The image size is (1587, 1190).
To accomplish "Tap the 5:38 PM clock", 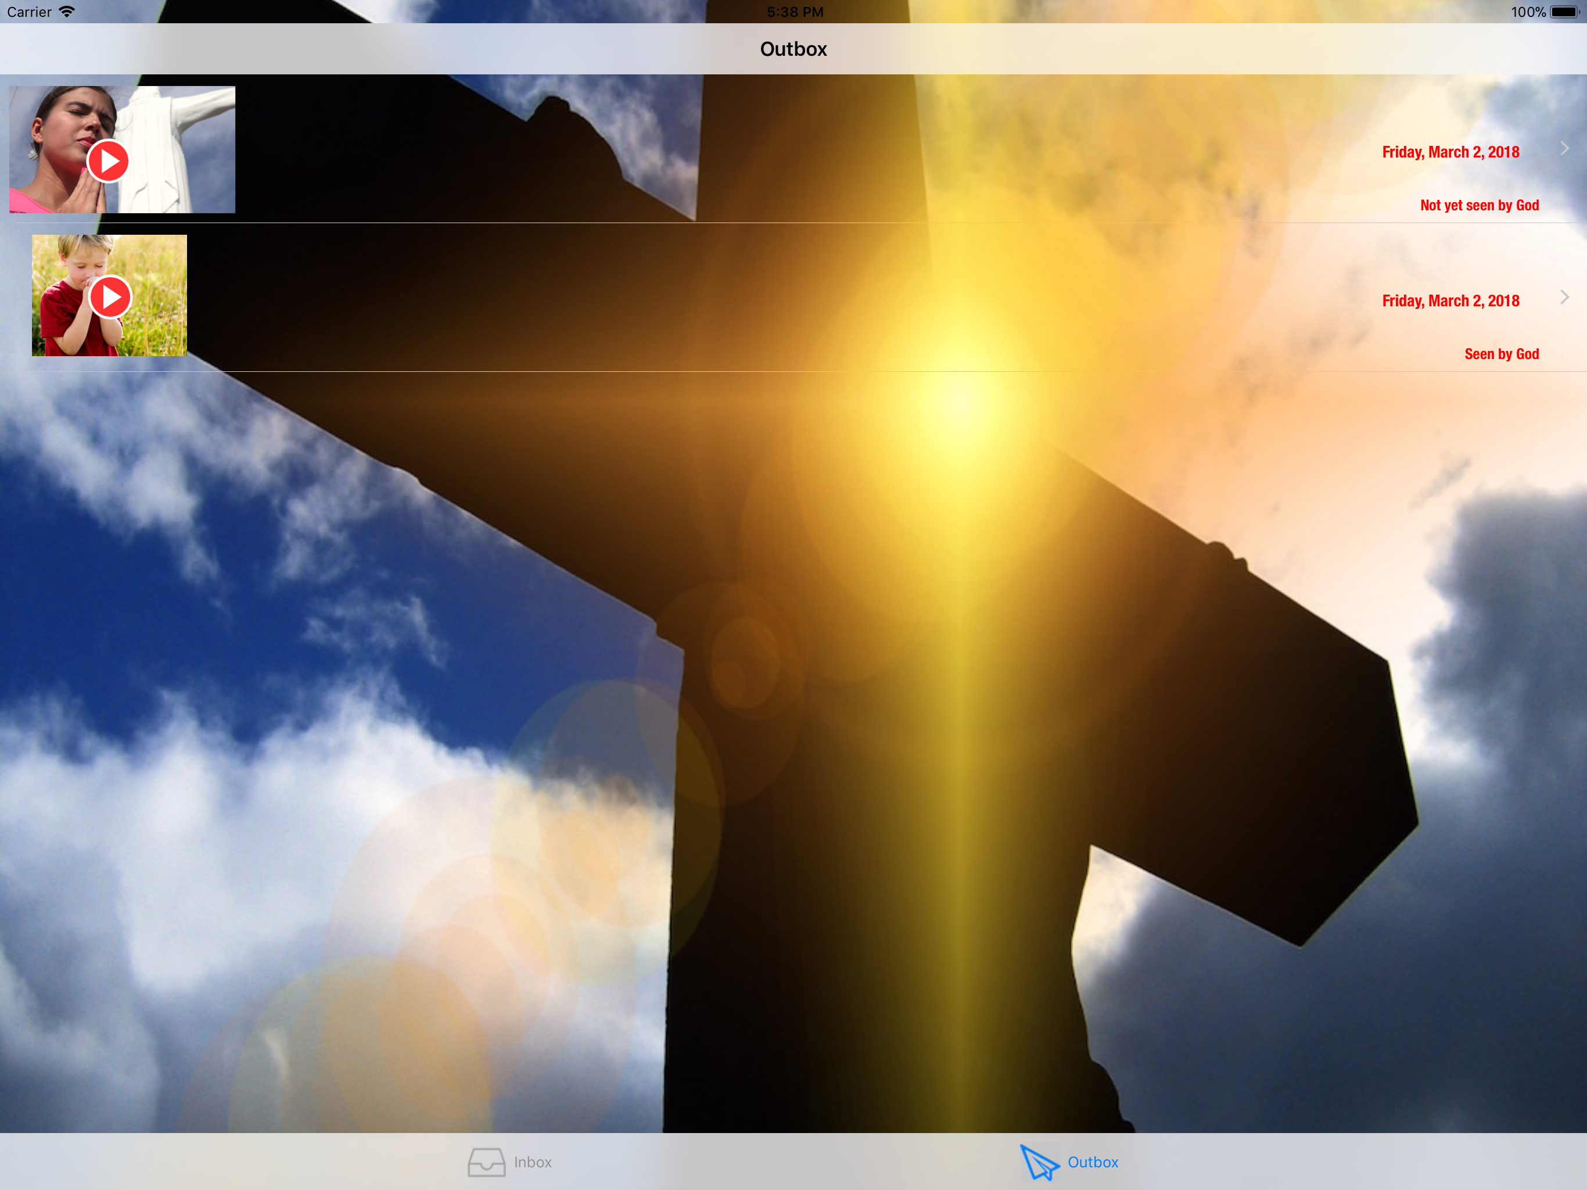I will point(795,12).
